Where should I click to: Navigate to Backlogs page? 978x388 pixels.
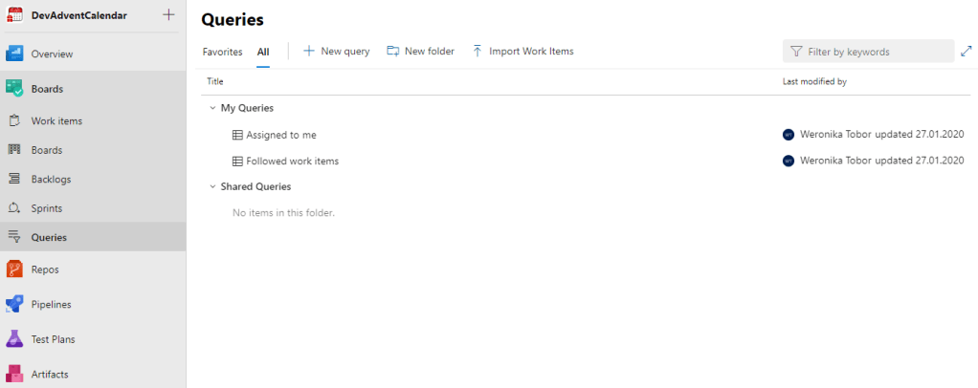coord(51,179)
